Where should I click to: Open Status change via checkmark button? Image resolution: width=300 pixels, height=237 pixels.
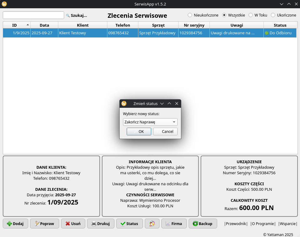(129, 224)
